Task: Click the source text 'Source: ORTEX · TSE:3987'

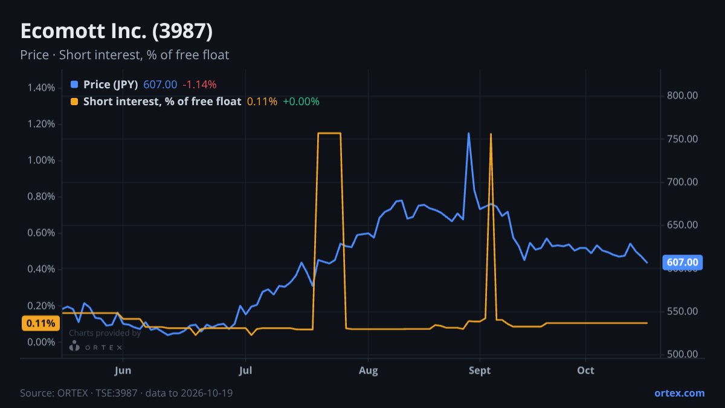Action: point(79,393)
